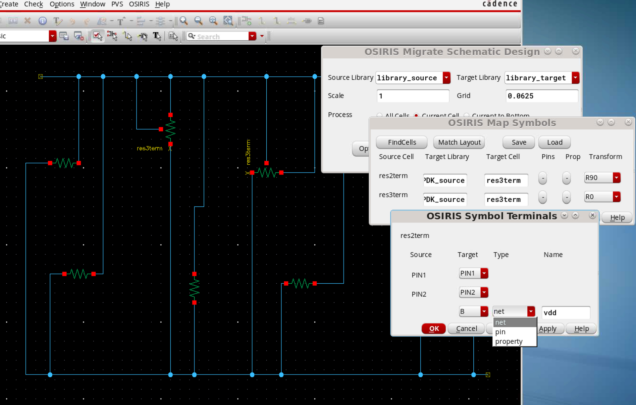Viewport: 636px width, 405px height.
Task: Open the OSIRIS menu
Action: click(x=139, y=4)
